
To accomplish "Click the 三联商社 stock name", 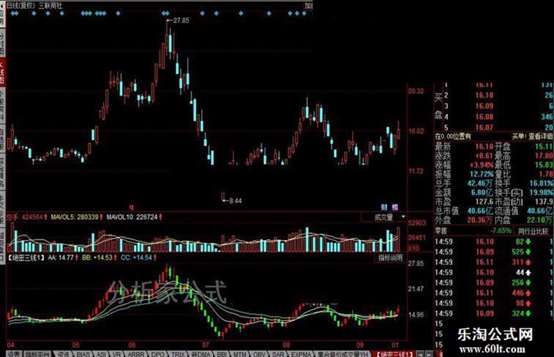I will 50,6.
